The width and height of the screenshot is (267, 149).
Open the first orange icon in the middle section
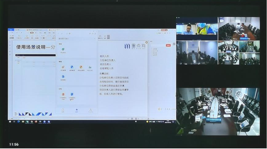click(63, 67)
